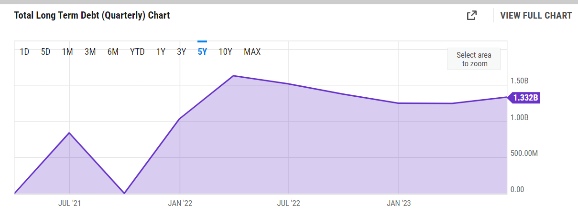Select the 5D time range

click(46, 52)
